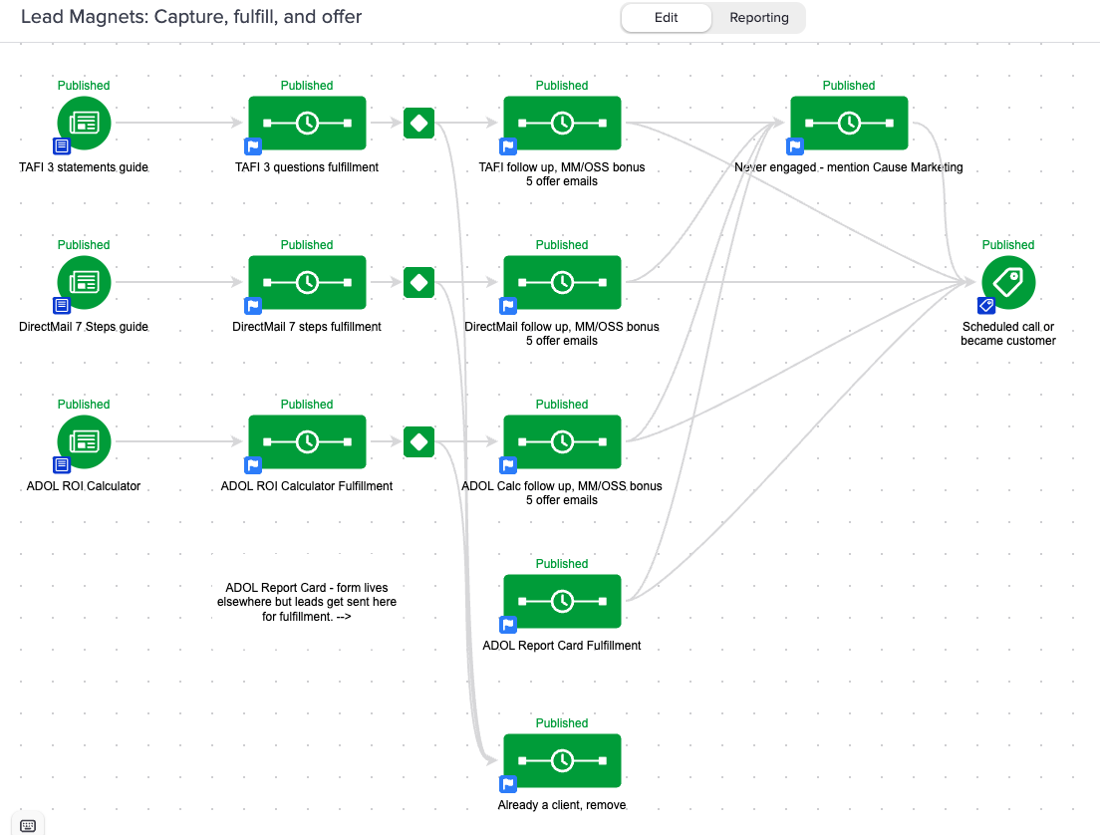1100x835 pixels.
Task: Open the ADOL Calc follow up sequence
Action: [x=562, y=441]
